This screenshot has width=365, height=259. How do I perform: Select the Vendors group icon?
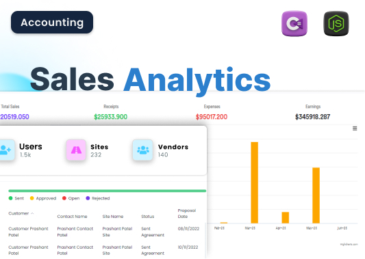point(142,150)
